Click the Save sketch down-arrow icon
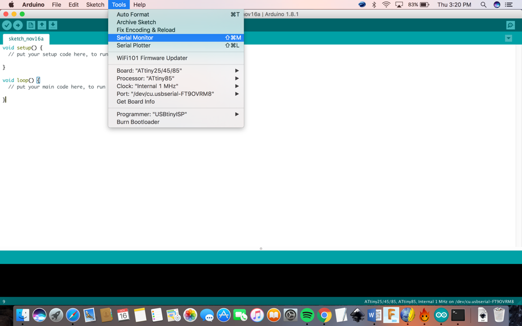This screenshot has height=326, width=522. [x=53, y=25]
